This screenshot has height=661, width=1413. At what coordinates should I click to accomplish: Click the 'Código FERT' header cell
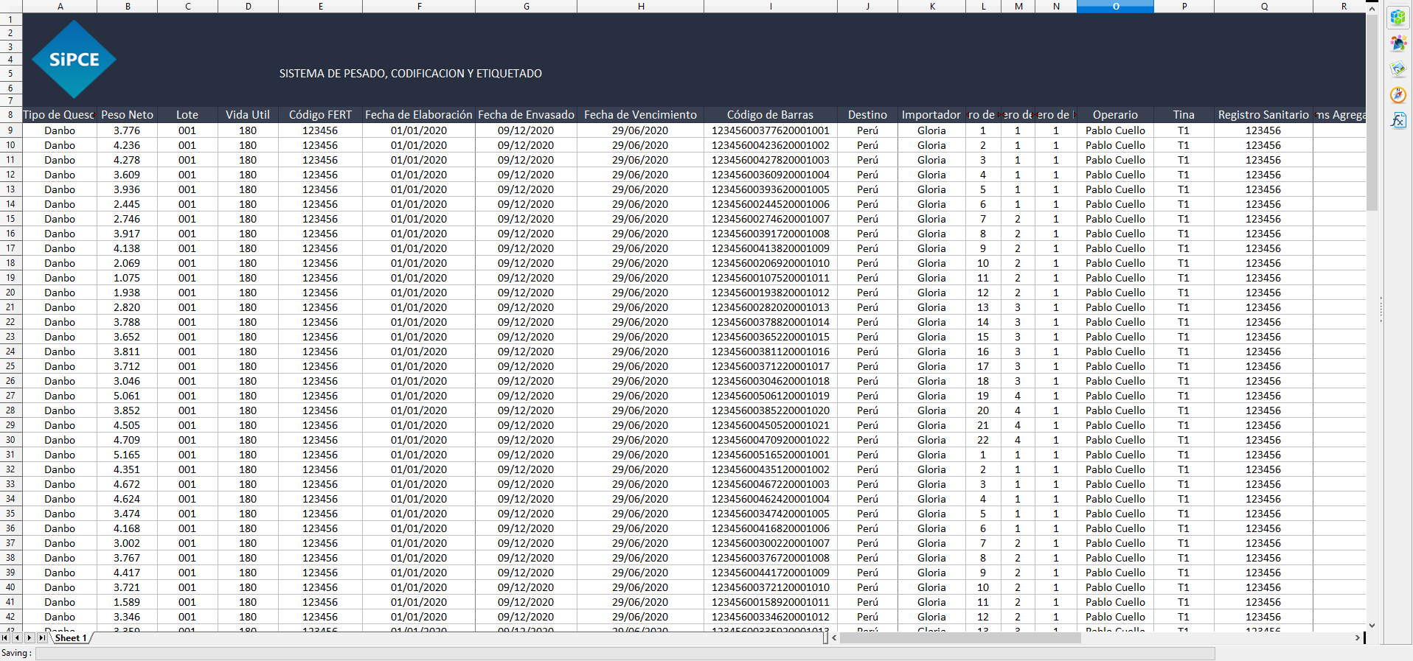point(320,115)
